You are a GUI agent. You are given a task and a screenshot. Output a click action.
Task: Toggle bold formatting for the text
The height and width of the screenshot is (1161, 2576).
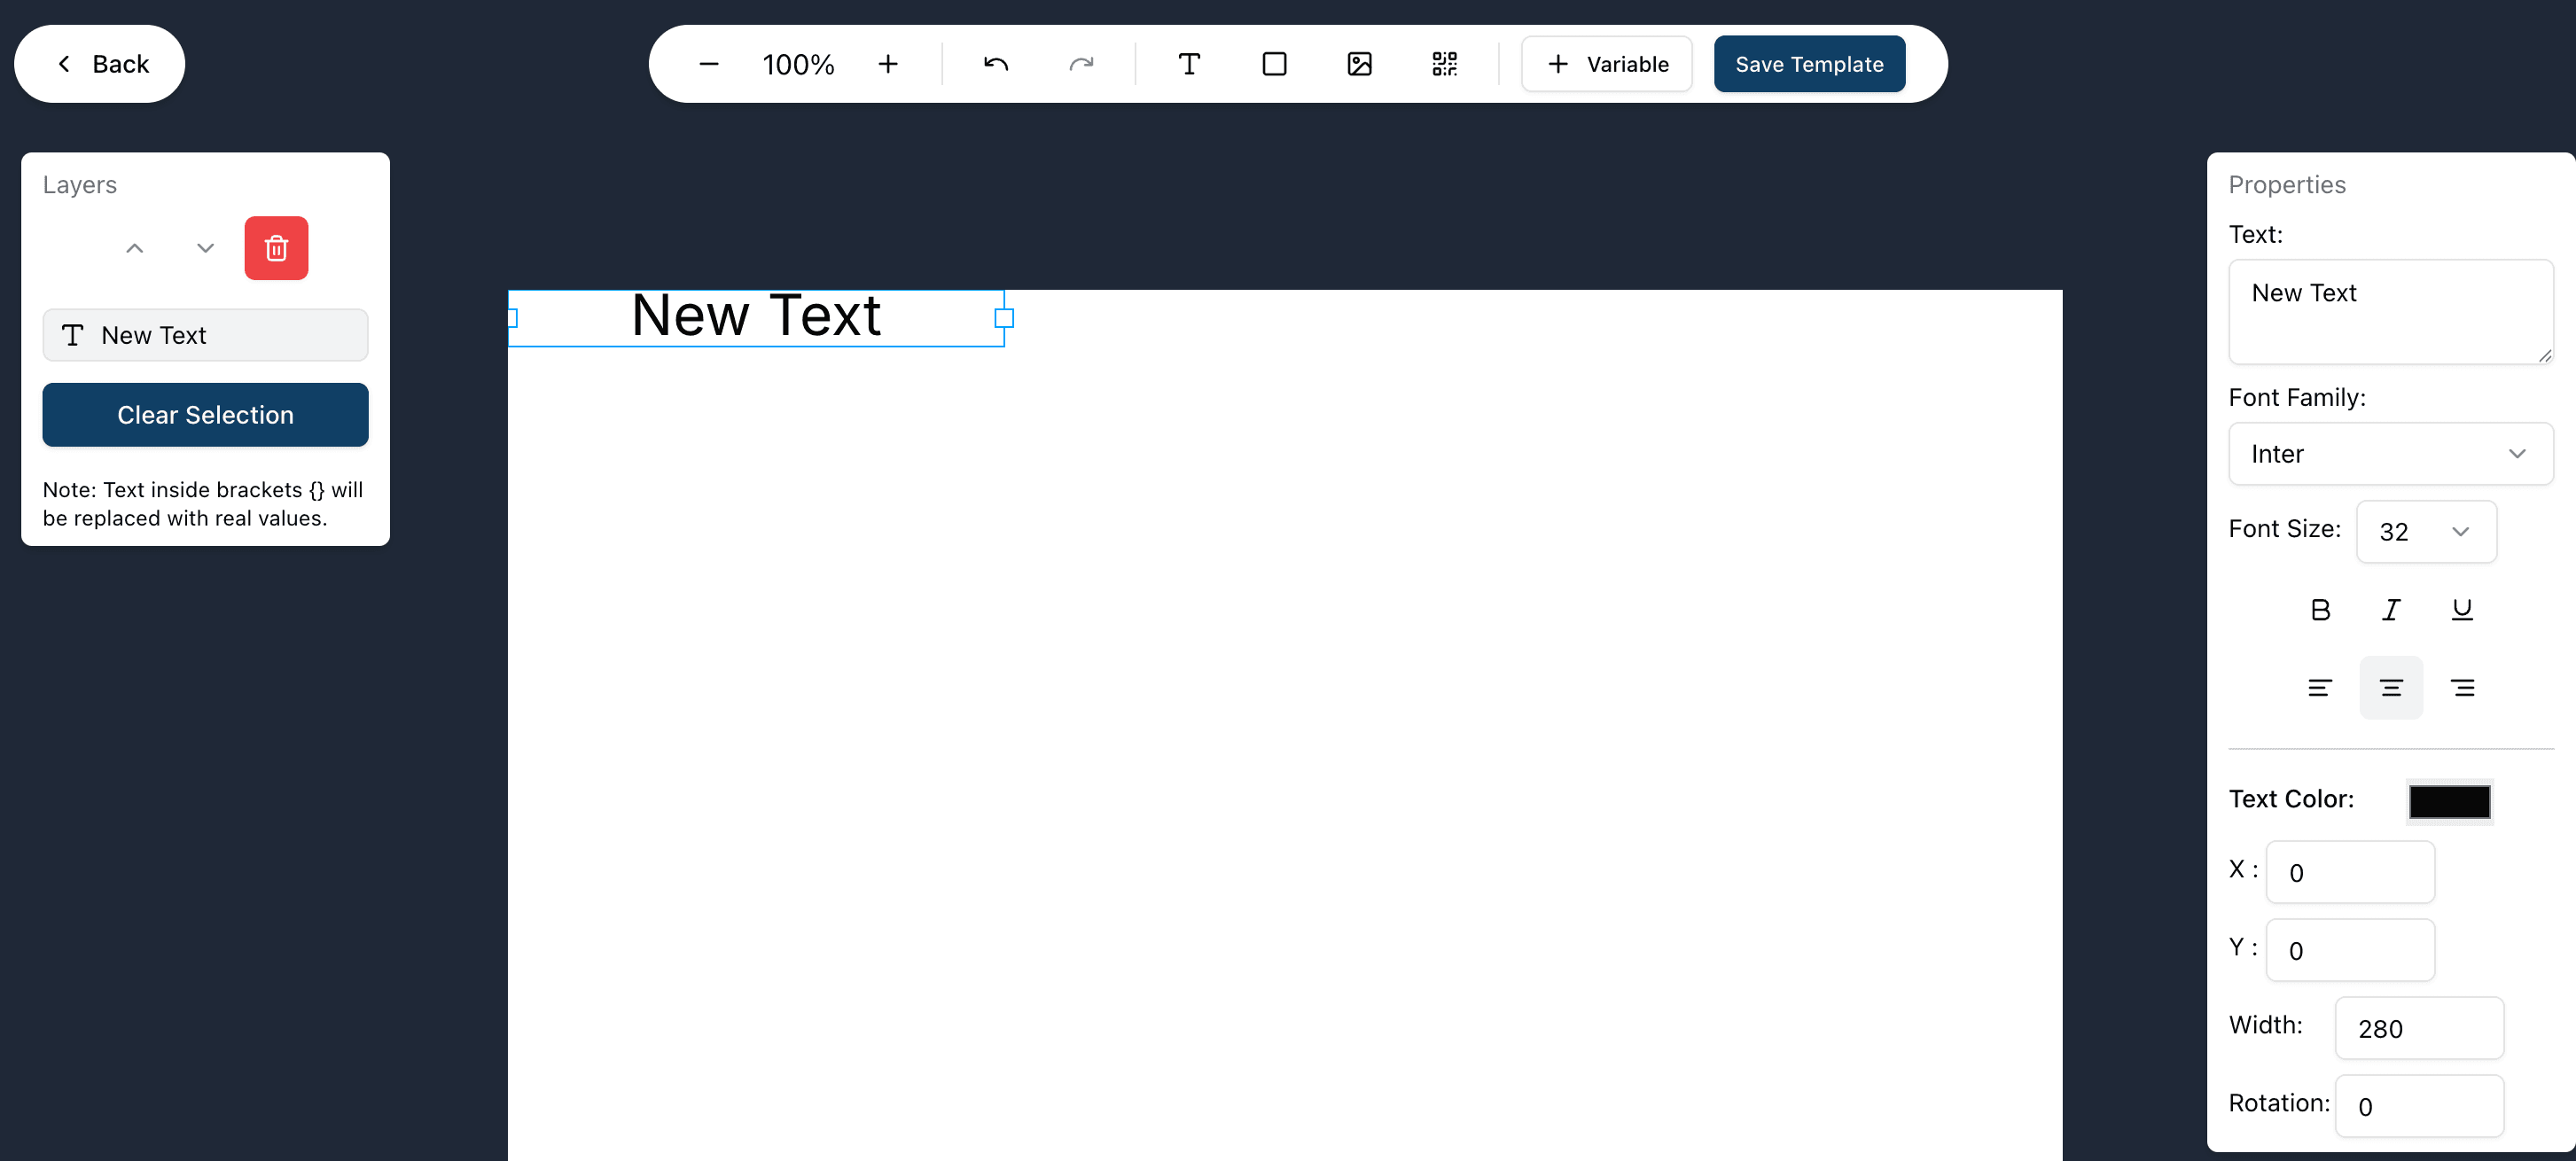click(2320, 609)
